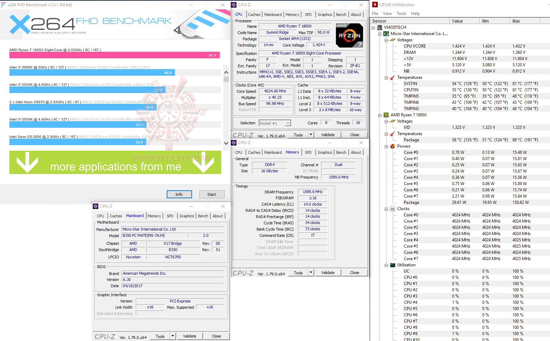Collapse the Micro-Star International node
The height and width of the screenshot is (341, 550).
380,34
